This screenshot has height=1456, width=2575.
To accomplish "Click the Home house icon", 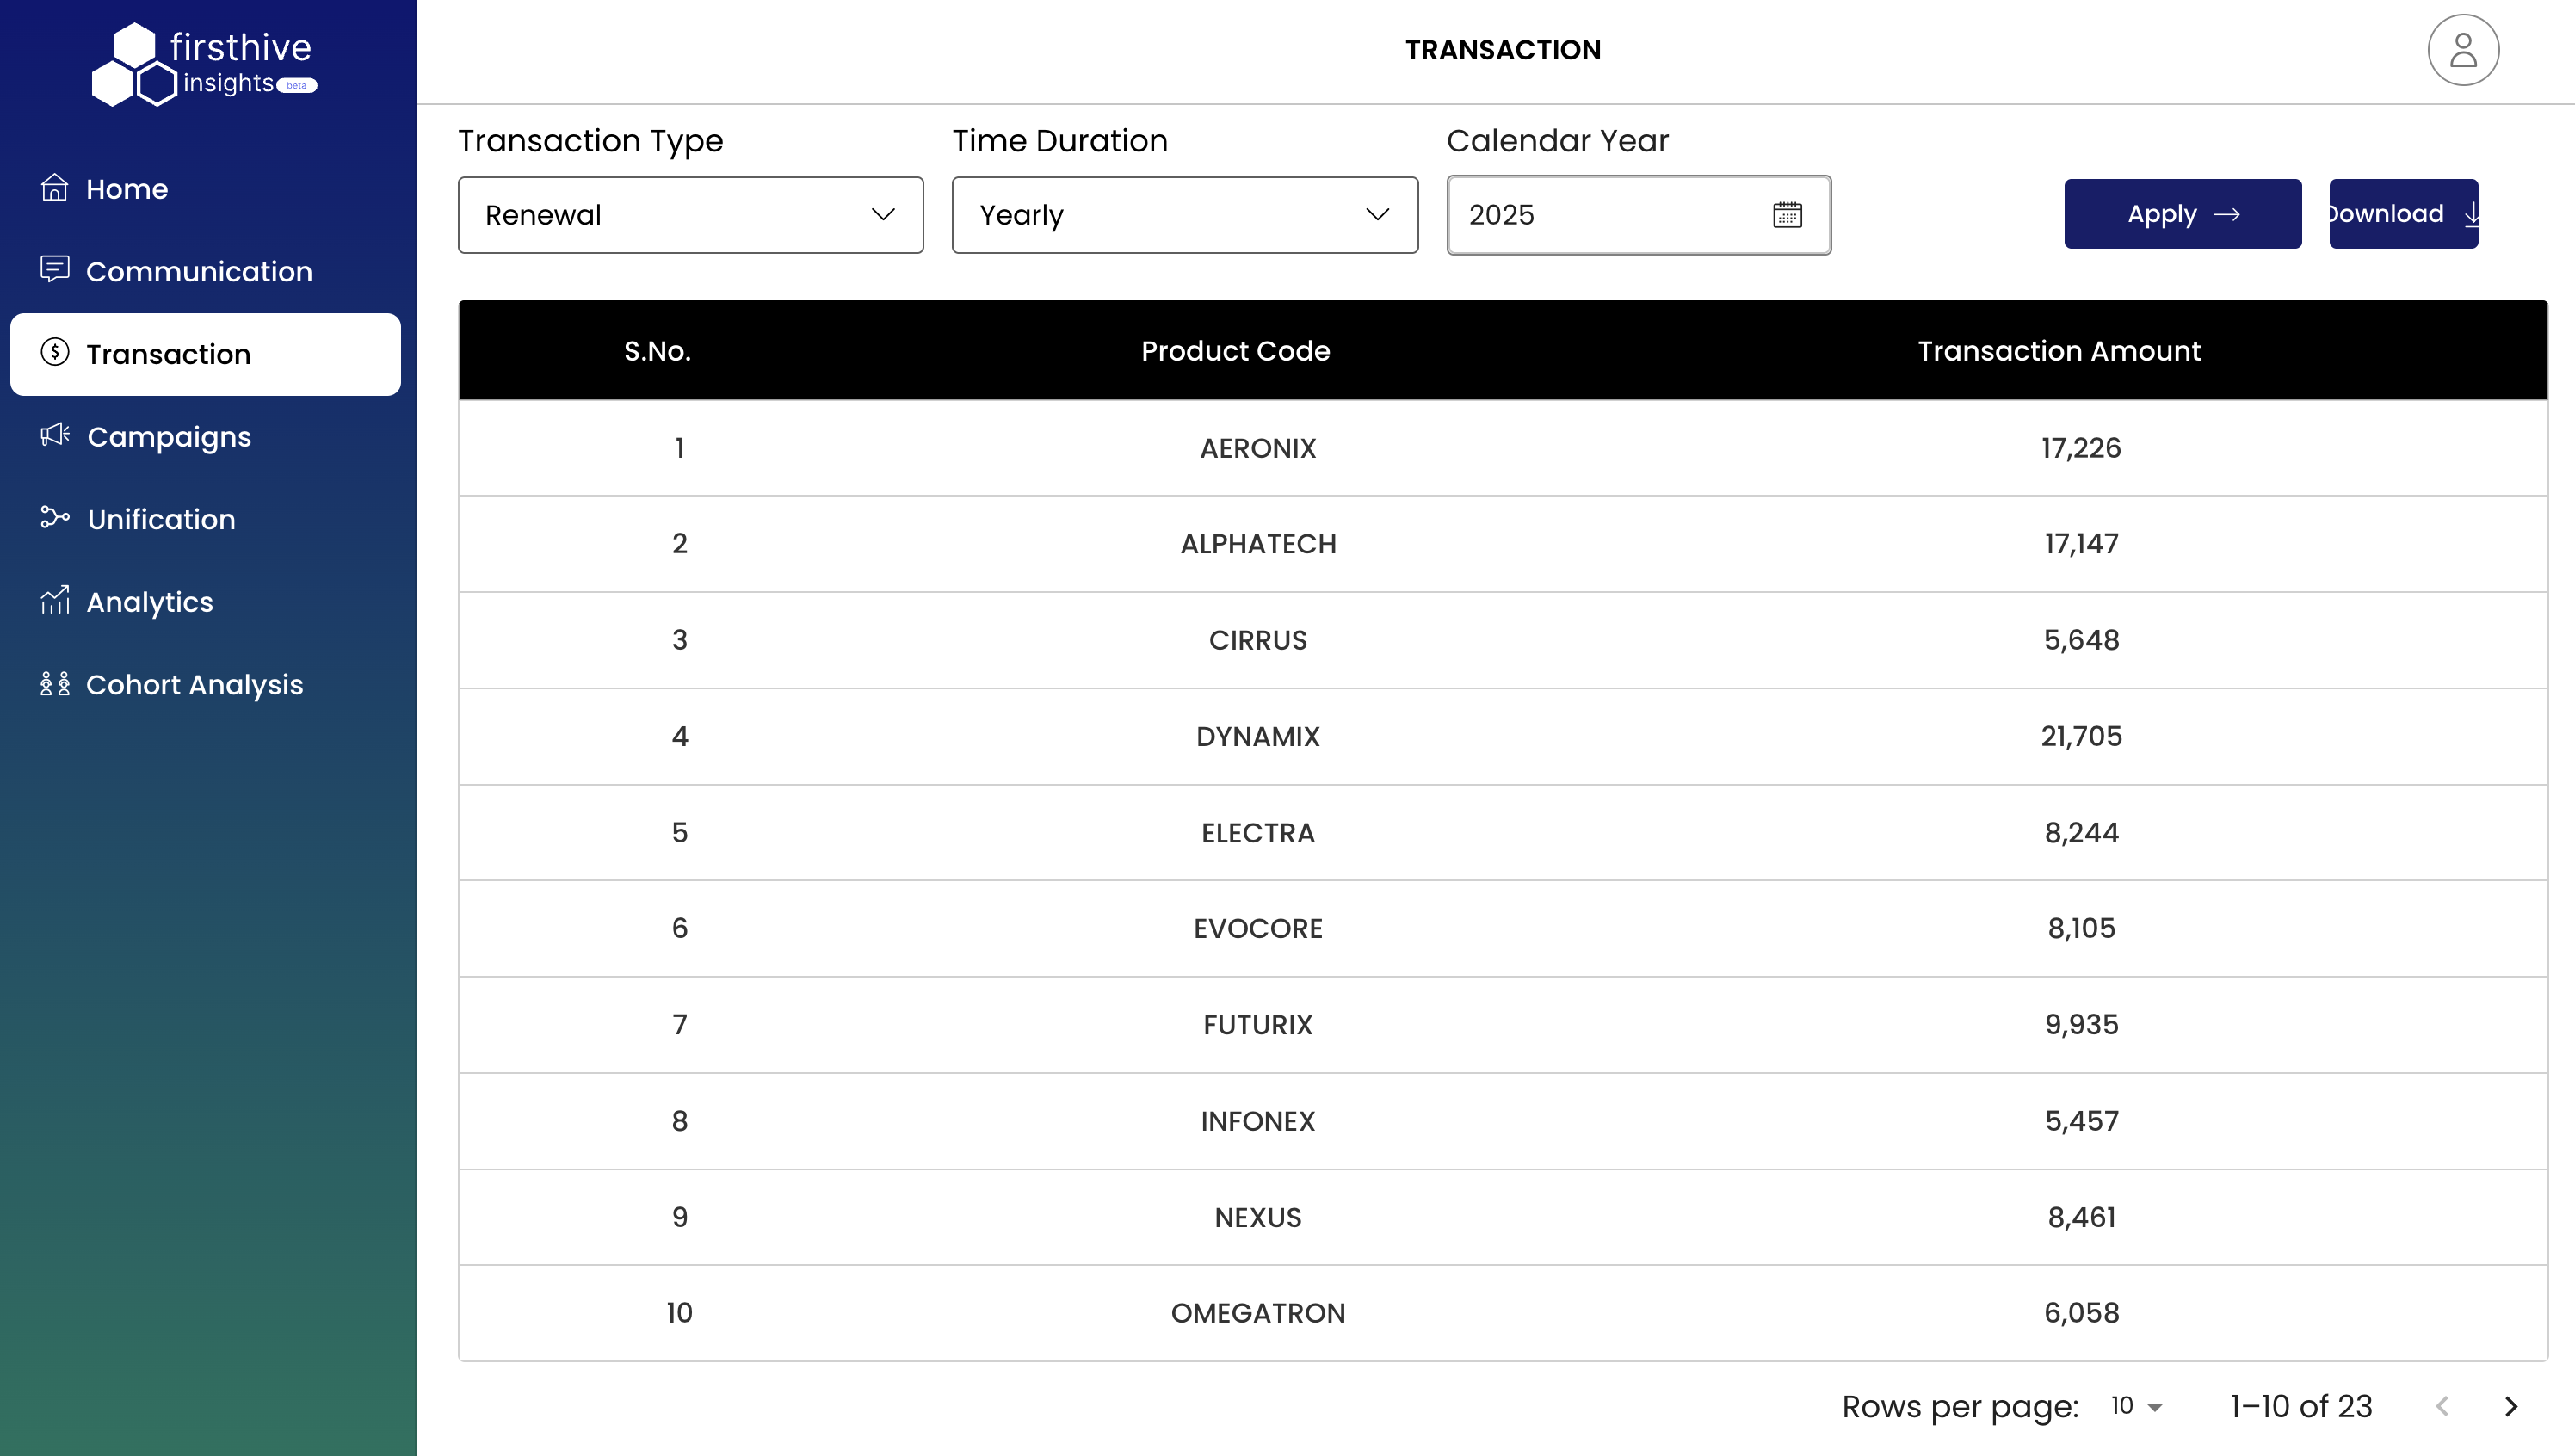I will tap(54, 188).
